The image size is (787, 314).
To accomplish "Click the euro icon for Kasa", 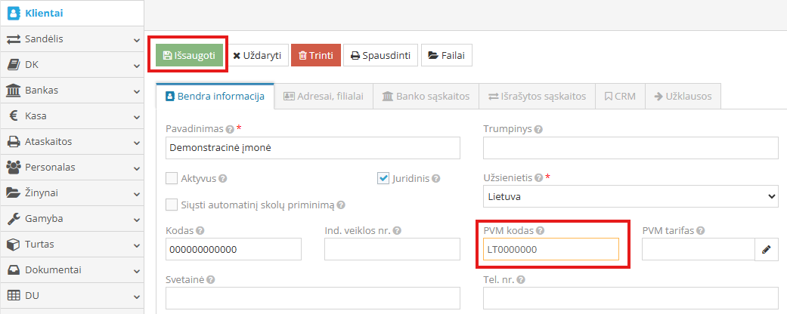I will (14, 116).
